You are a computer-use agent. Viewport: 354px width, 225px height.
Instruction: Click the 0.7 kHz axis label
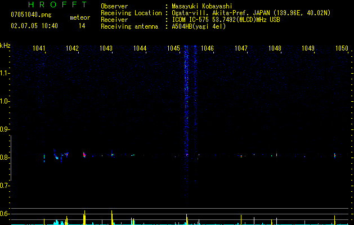coord(5,186)
